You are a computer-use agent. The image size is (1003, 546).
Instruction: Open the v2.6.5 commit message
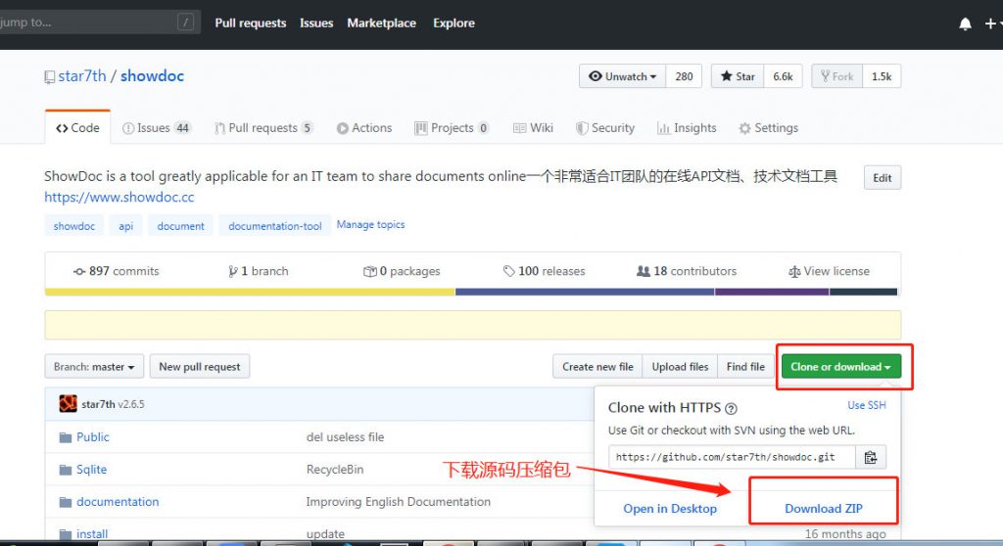click(x=131, y=404)
